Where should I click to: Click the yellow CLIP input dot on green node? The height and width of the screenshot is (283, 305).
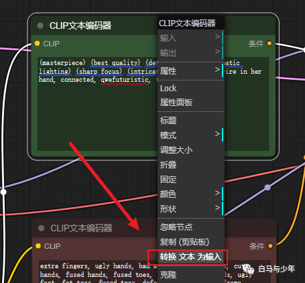38,43
